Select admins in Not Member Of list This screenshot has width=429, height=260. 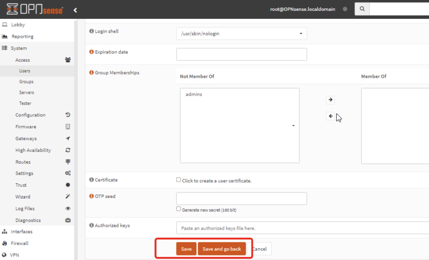[x=194, y=94]
